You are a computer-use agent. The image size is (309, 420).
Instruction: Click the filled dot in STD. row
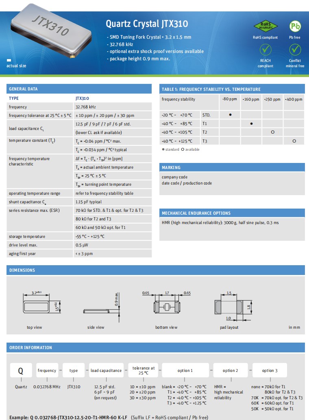click(x=230, y=115)
